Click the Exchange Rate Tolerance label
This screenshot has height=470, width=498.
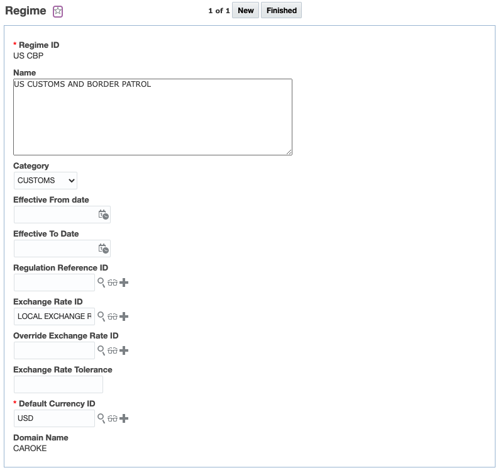(x=63, y=369)
